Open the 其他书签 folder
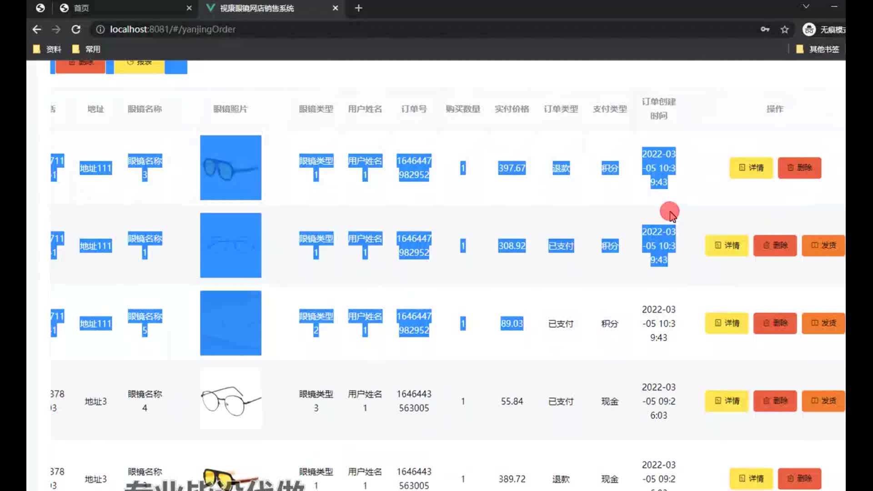This screenshot has width=873, height=491. (x=818, y=49)
